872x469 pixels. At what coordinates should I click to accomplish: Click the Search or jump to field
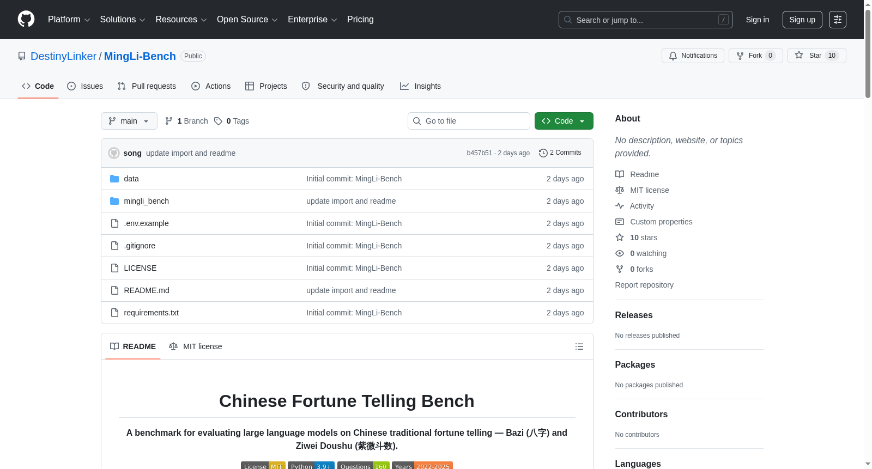(x=646, y=20)
